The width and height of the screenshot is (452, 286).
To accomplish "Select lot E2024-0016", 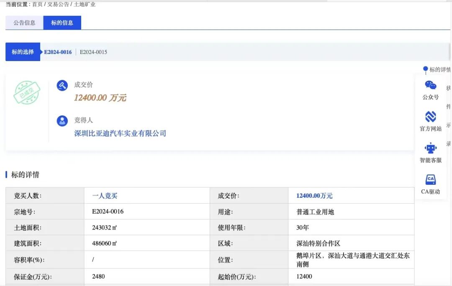I will pos(57,52).
